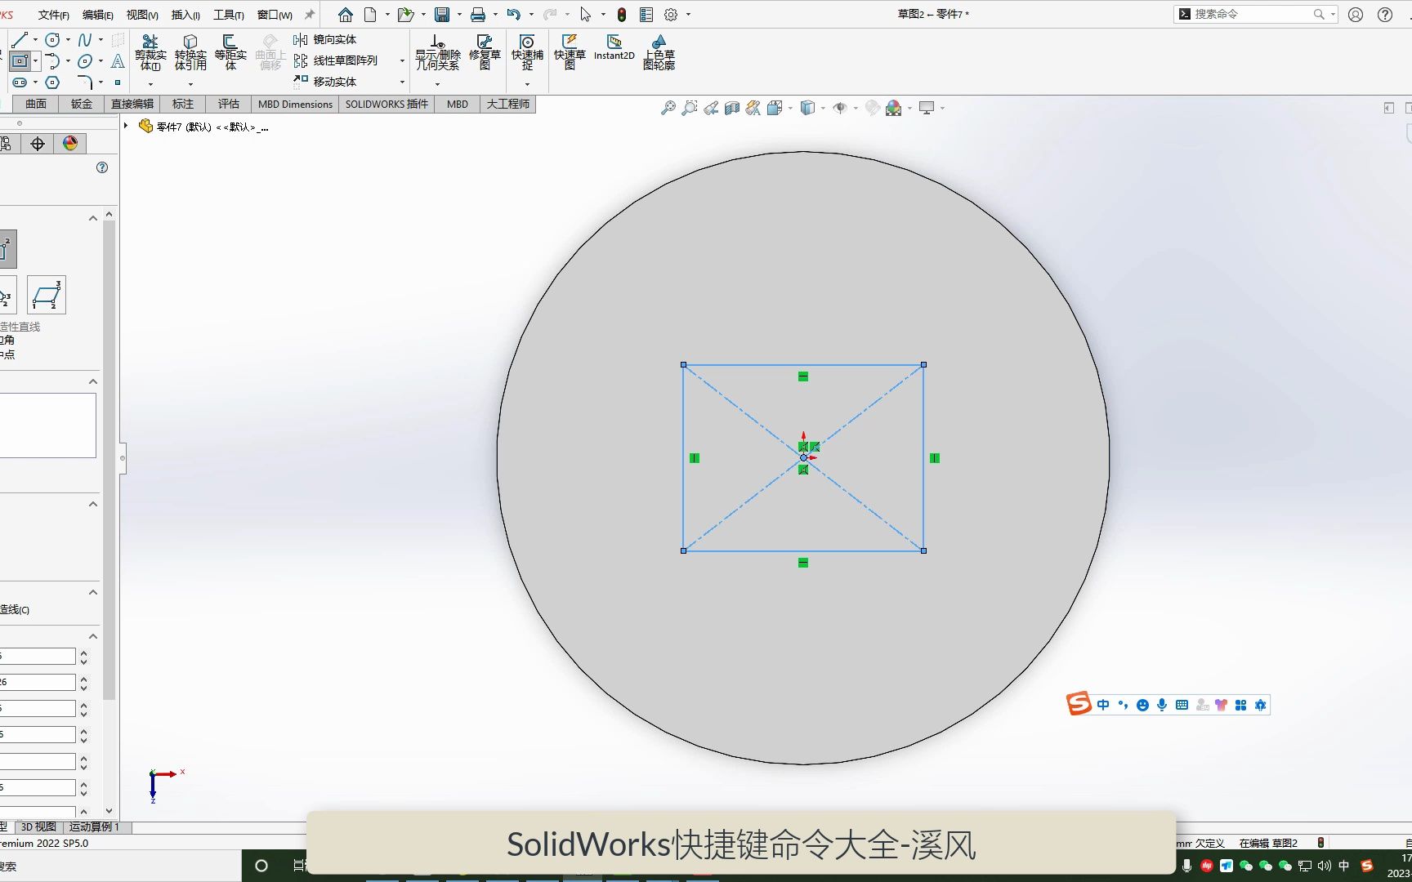This screenshot has width=1412, height=882.
Task: Click Repair Sketch (修复草图)
Action: coord(485,52)
